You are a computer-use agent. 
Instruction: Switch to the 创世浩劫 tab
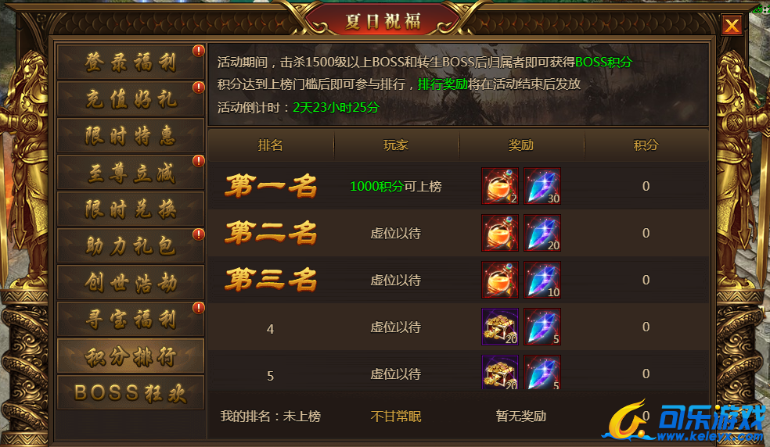click(x=131, y=283)
